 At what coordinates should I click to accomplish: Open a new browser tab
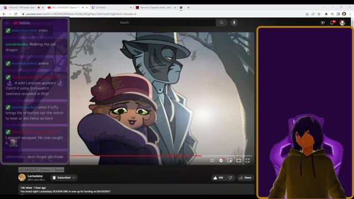tap(188, 7)
